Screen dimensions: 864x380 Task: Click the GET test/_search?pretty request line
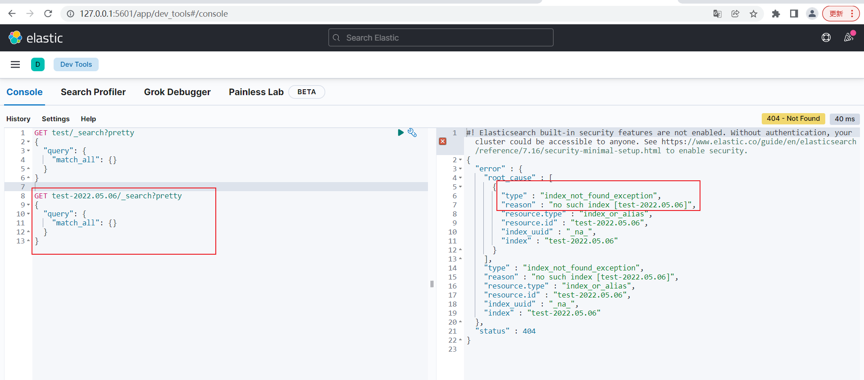(x=84, y=133)
